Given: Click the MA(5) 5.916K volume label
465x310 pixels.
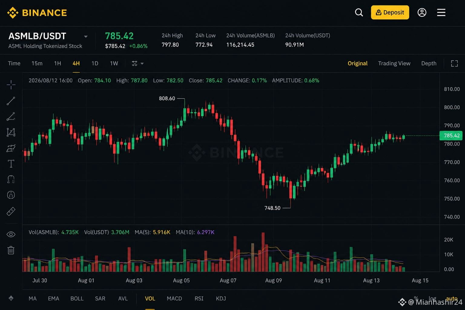Looking at the screenshot, I should [153, 232].
